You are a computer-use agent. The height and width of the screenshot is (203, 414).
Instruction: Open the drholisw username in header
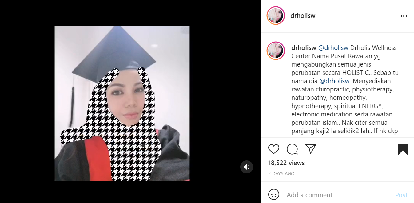pyautogui.click(x=303, y=16)
